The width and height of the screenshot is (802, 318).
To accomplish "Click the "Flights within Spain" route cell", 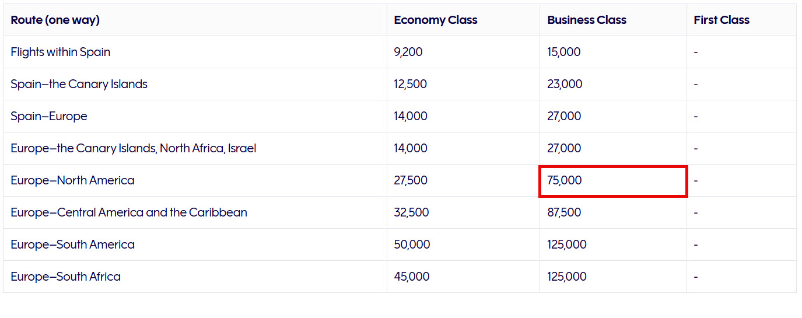I will click(61, 52).
